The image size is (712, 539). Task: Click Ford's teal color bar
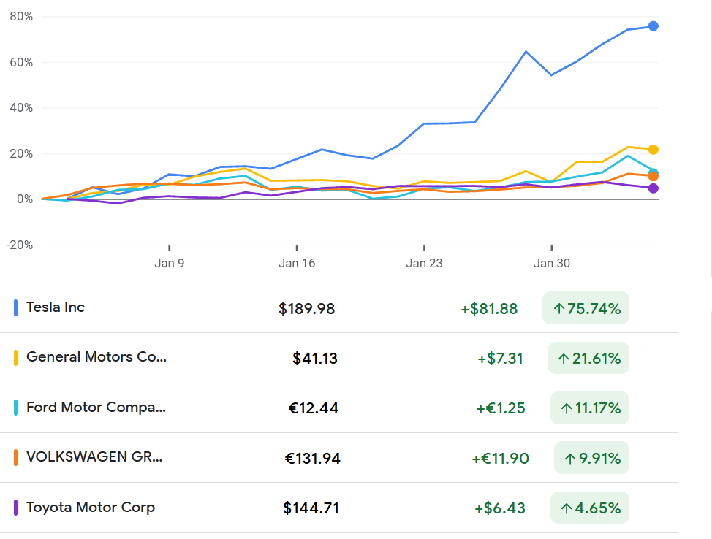[x=15, y=408]
